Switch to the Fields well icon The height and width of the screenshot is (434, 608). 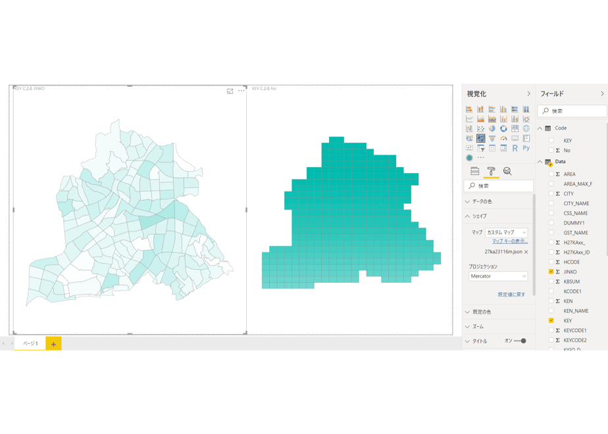pyautogui.click(x=474, y=171)
